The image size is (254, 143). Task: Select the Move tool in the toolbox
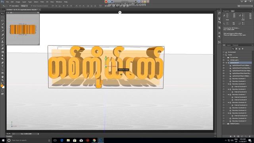click(2, 14)
